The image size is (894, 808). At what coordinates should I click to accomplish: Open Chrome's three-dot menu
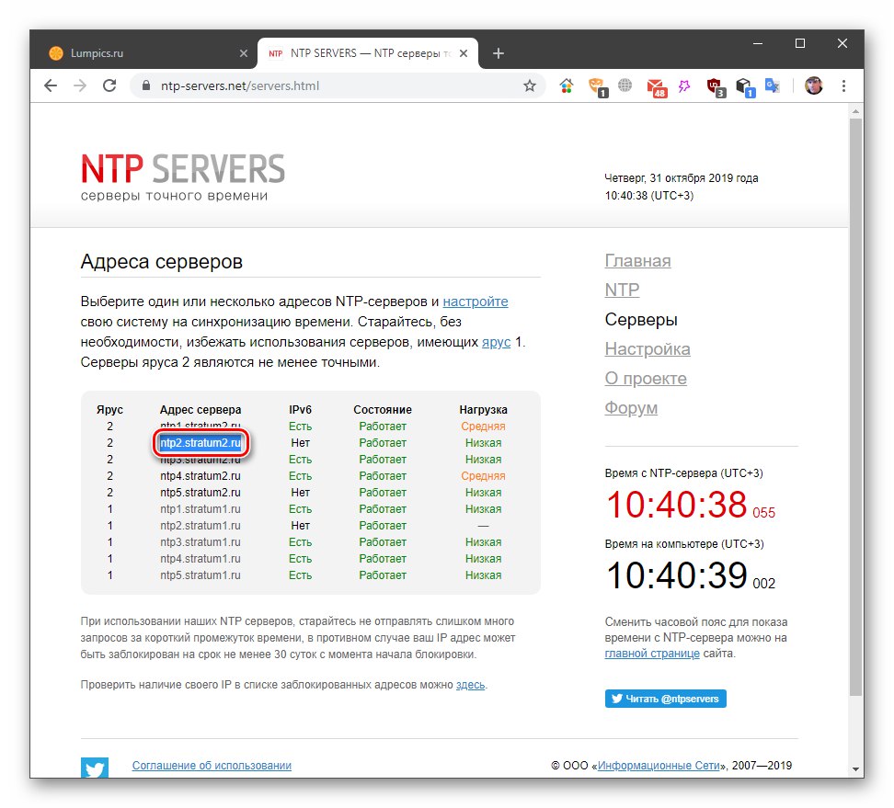point(843,86)
